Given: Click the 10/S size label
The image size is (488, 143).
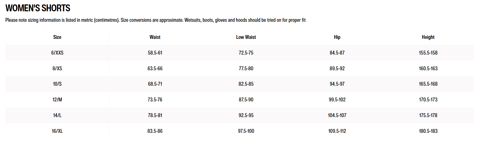Looking at the screenshot, I should coord(57,84).
